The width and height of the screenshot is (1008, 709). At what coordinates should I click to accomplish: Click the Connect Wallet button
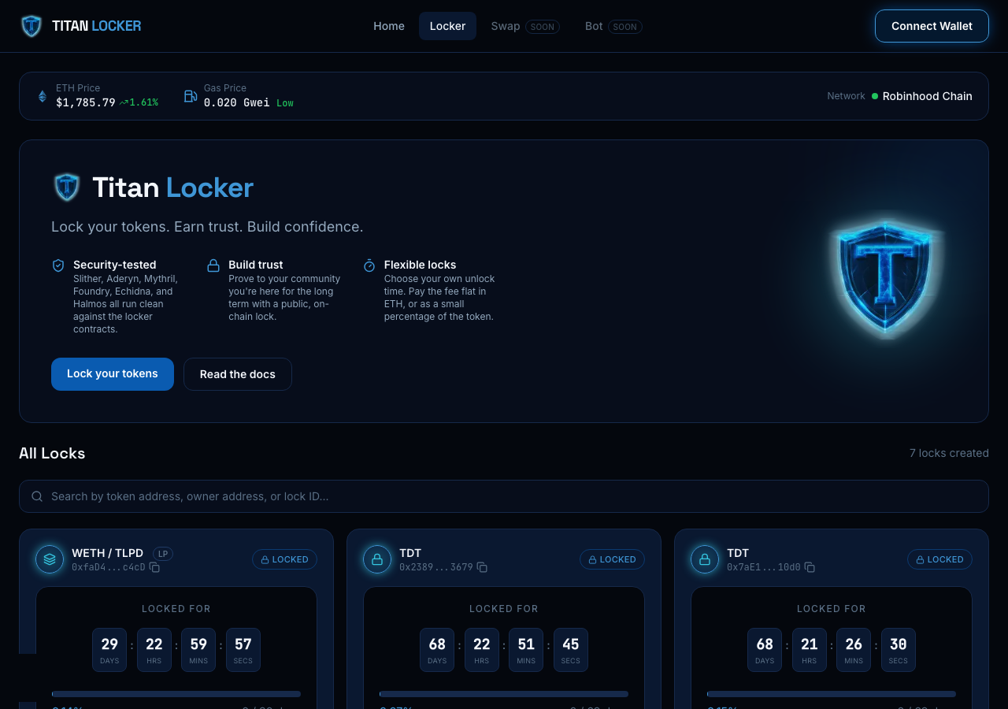pos(932,26)
